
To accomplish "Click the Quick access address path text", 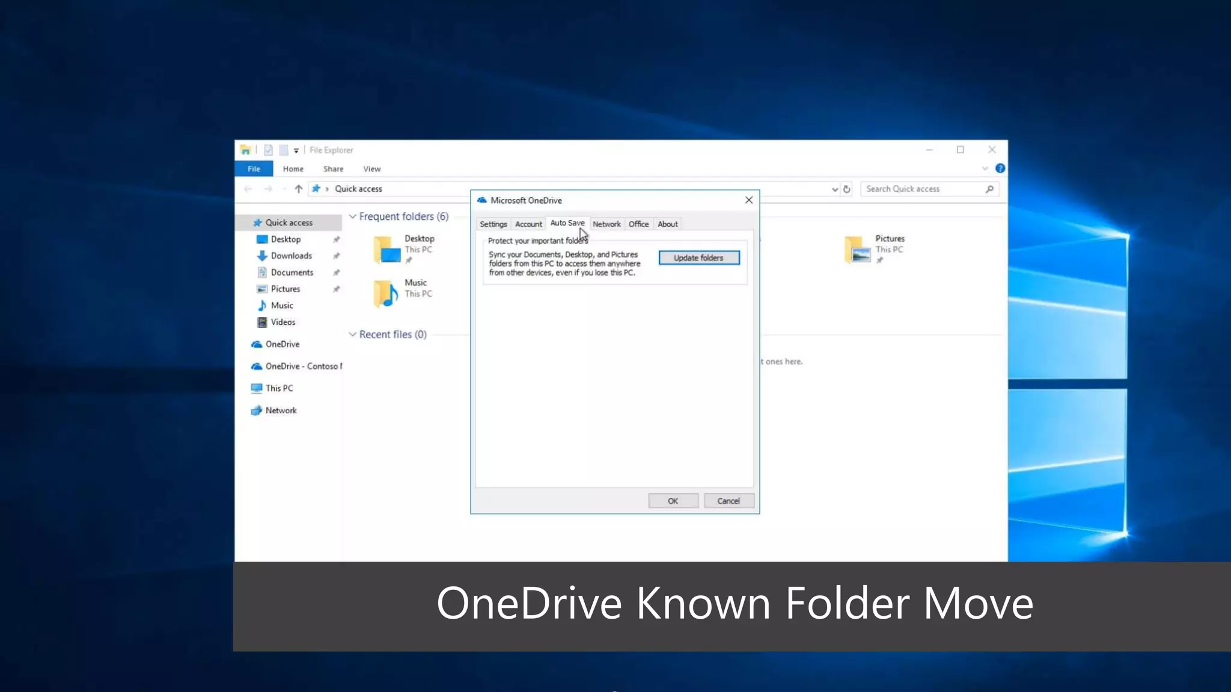I will (358, 189).
